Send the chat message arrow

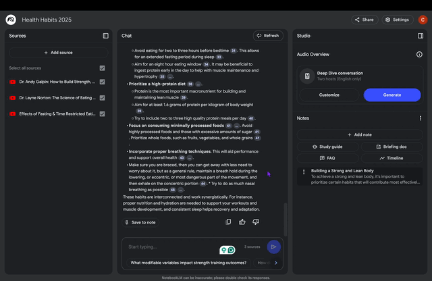pos(273,247)
